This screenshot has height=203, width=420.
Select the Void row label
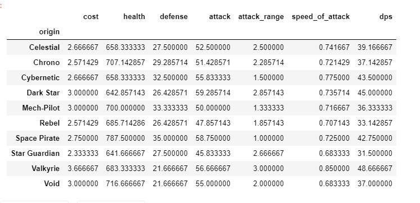[x=52, y=184]
